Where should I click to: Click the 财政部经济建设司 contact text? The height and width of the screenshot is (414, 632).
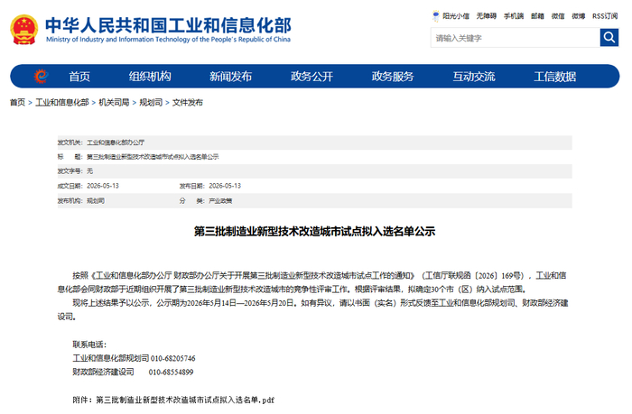(103, 372)
